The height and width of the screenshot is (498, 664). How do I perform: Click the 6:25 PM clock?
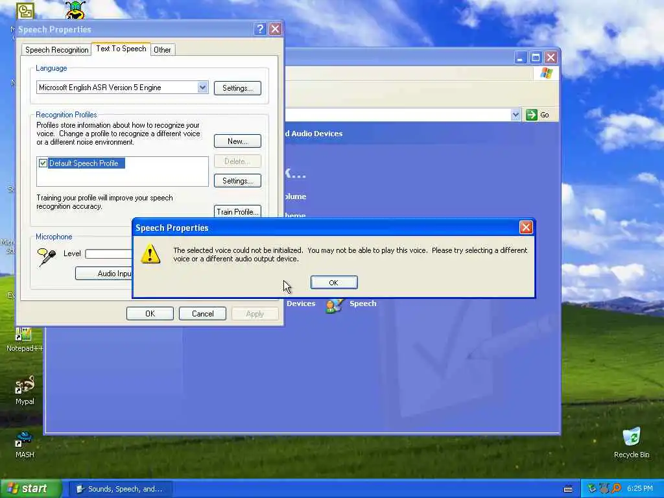tap(640, 489)
